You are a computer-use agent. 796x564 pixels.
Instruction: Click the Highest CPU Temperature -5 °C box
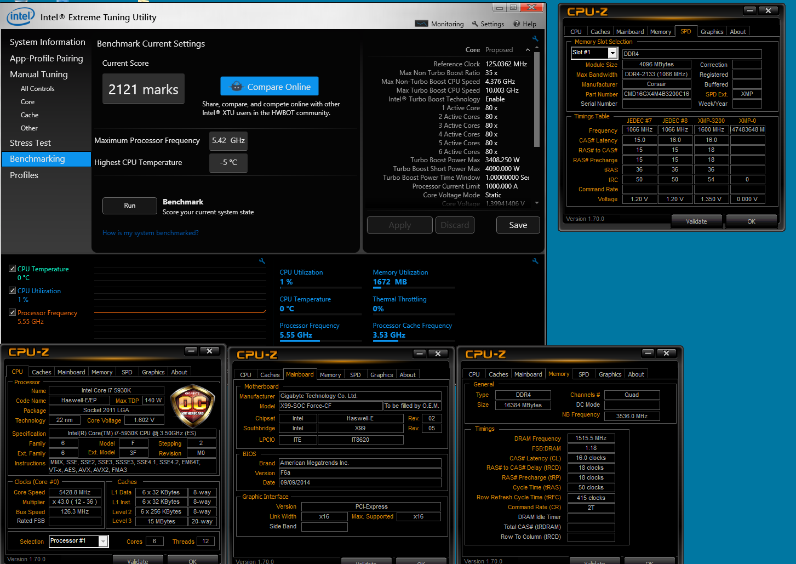tap(228, 163)
